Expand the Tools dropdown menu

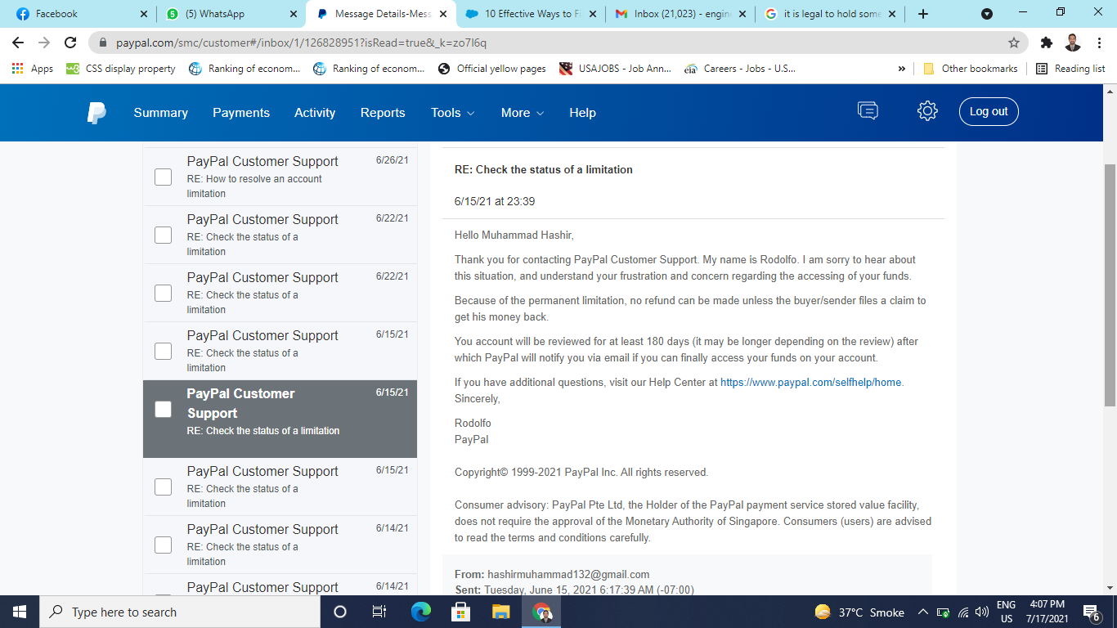[x=453, y=113]
